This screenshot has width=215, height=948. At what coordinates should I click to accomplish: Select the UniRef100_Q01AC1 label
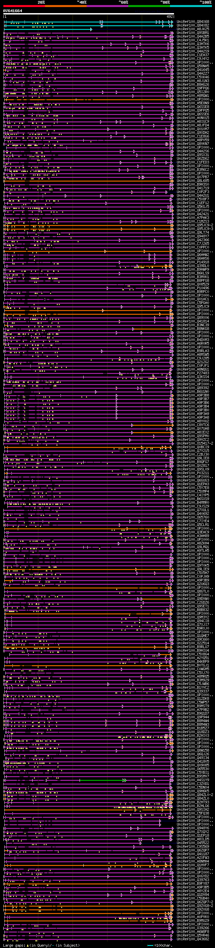(193, 299)
